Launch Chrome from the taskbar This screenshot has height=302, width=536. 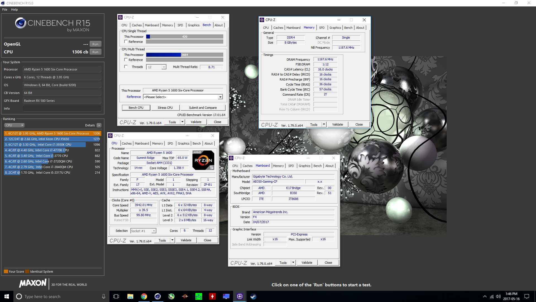(144, 296)
